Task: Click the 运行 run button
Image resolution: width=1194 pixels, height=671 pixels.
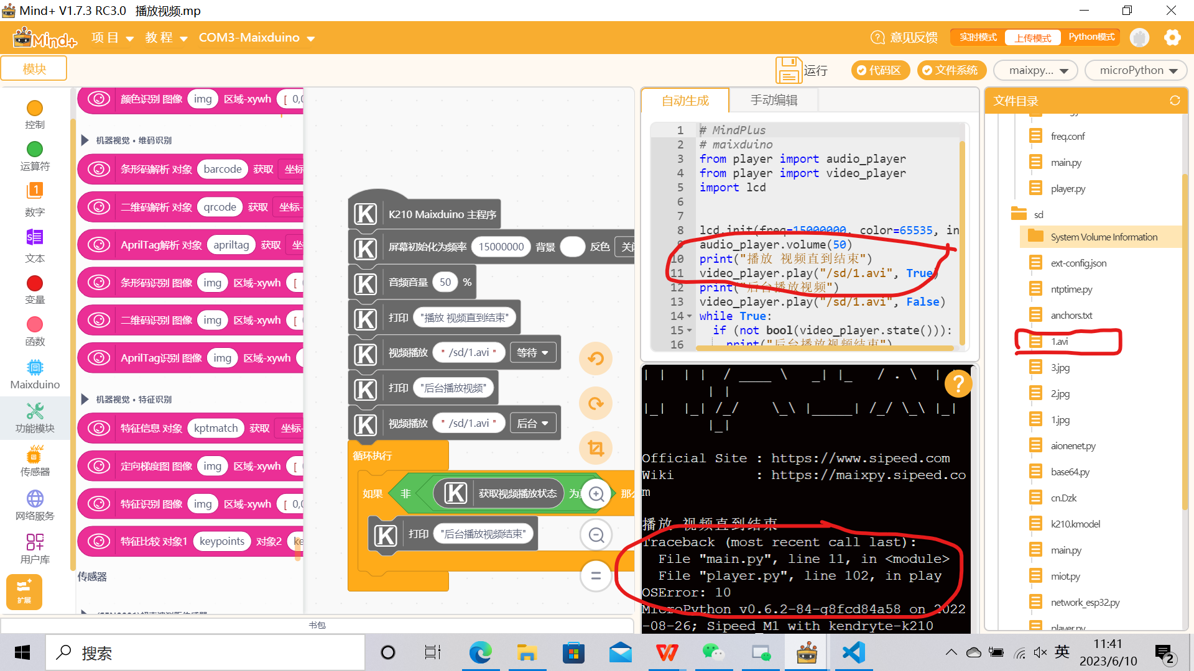Action: tap(802, 70)
